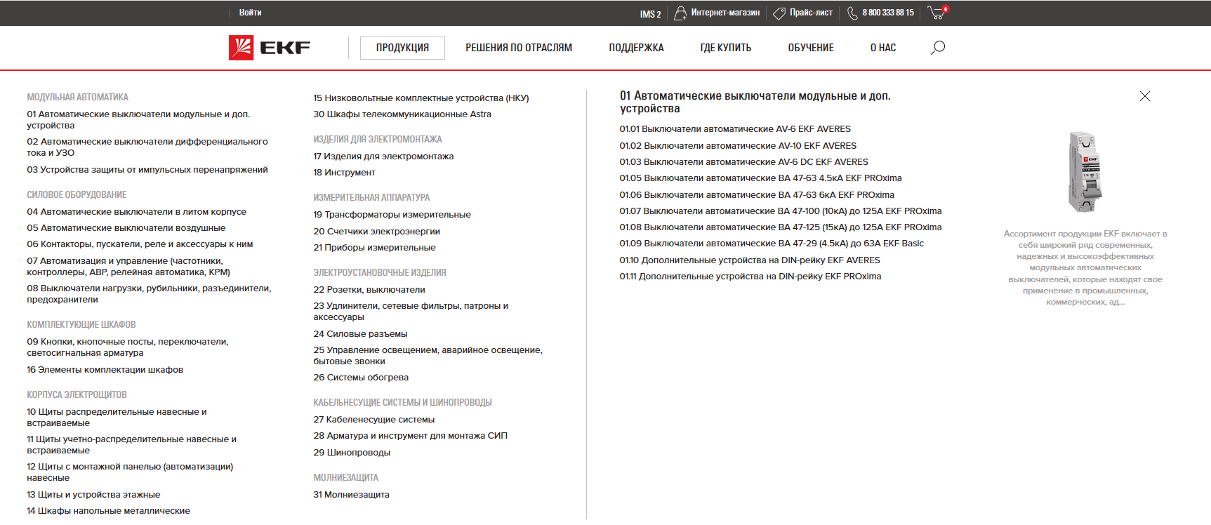Click the search magnifier icon
The height and width of the screenshot is (525, 1211).
[x=938, y=48]
